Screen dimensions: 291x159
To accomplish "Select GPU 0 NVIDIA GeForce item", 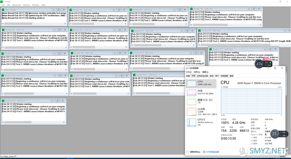I will pyautogui.click(x=202, y=122).
